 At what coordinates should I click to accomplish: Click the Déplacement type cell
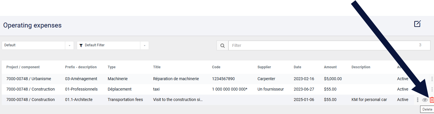point(120,89)
